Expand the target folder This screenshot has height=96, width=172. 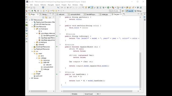32,74
